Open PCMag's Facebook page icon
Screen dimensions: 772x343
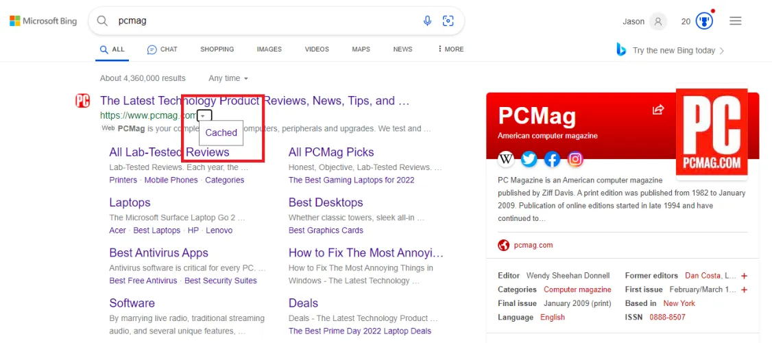[552, 159]
